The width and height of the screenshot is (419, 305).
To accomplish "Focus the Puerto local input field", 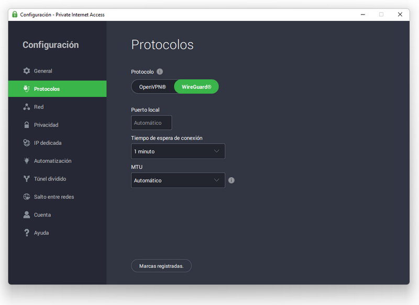I will [151, 123].
